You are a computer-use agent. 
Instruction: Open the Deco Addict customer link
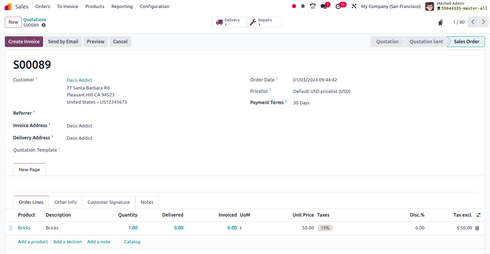click(x=80, y=80)
